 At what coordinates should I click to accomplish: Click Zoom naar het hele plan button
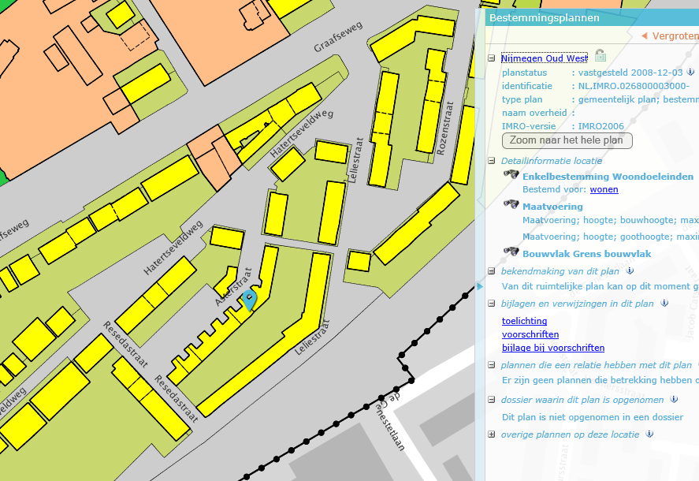tap(567, 140)
